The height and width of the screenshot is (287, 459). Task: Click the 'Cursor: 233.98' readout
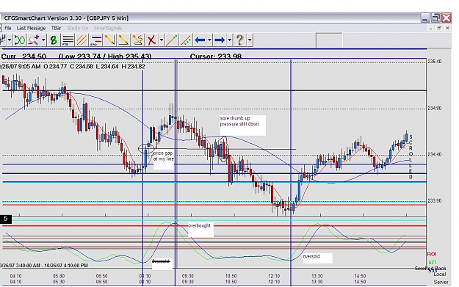[x=216, y=57]
